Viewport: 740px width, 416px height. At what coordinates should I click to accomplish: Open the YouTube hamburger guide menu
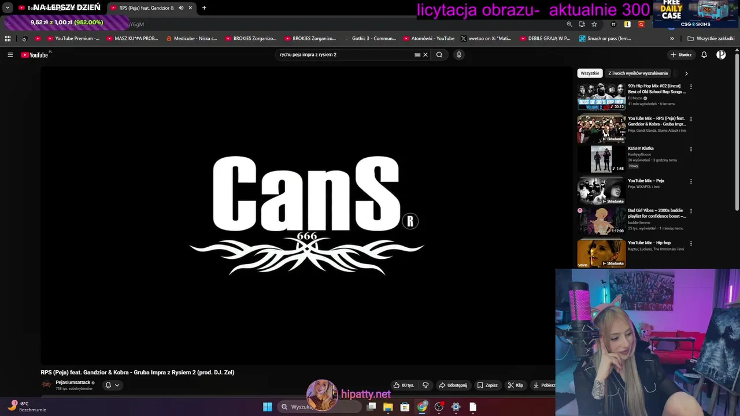tap(10, 55)
